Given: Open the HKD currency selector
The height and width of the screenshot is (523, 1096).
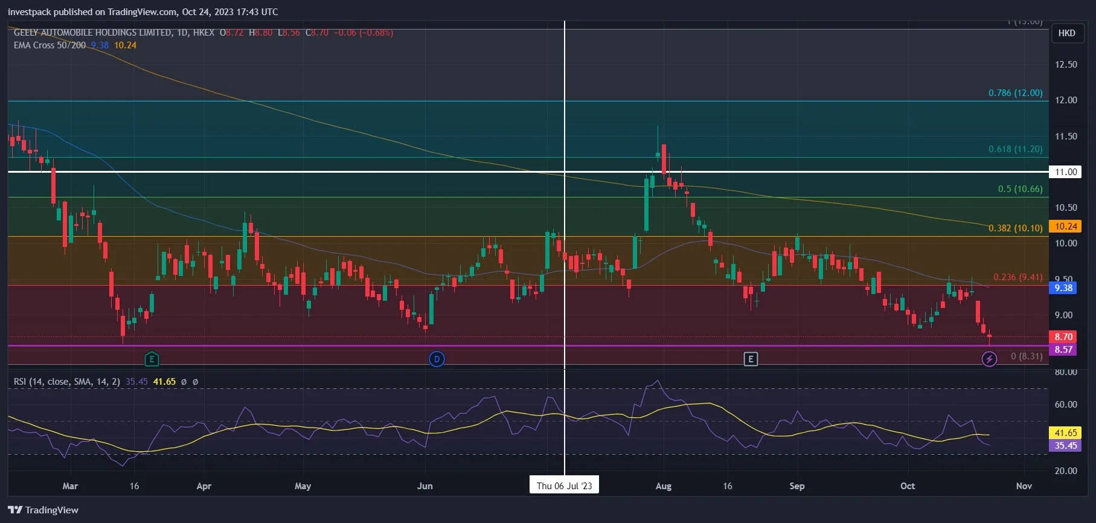Looking at the screenshot, I should coord(1066,33).
